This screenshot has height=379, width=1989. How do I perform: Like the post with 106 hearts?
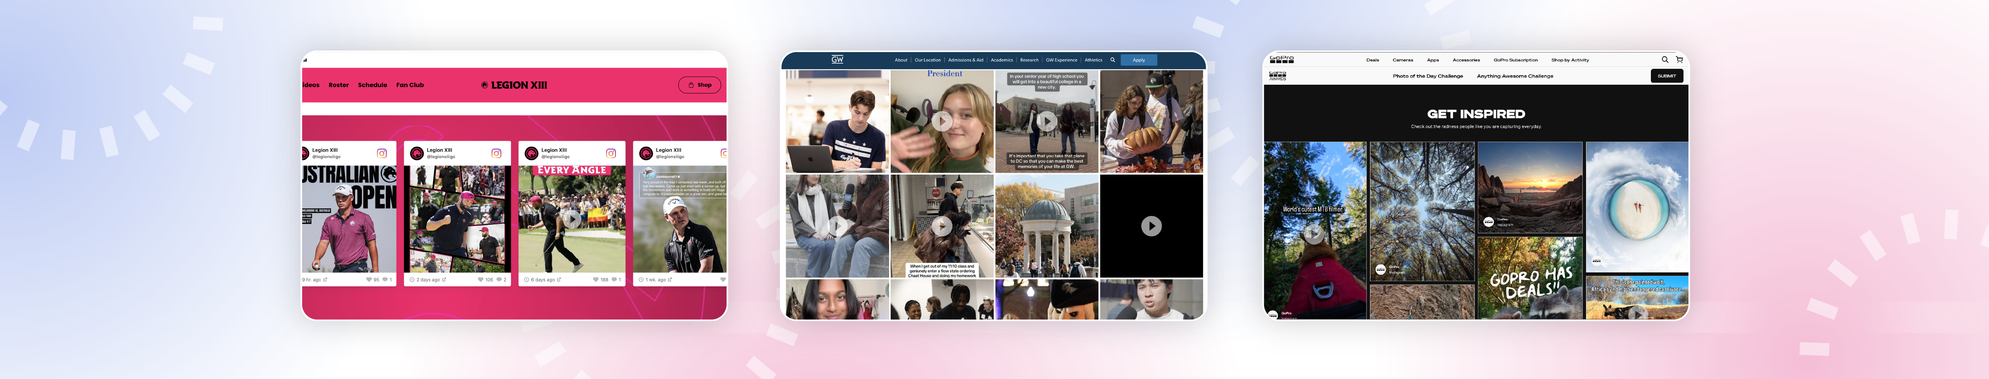click(480, 280)
